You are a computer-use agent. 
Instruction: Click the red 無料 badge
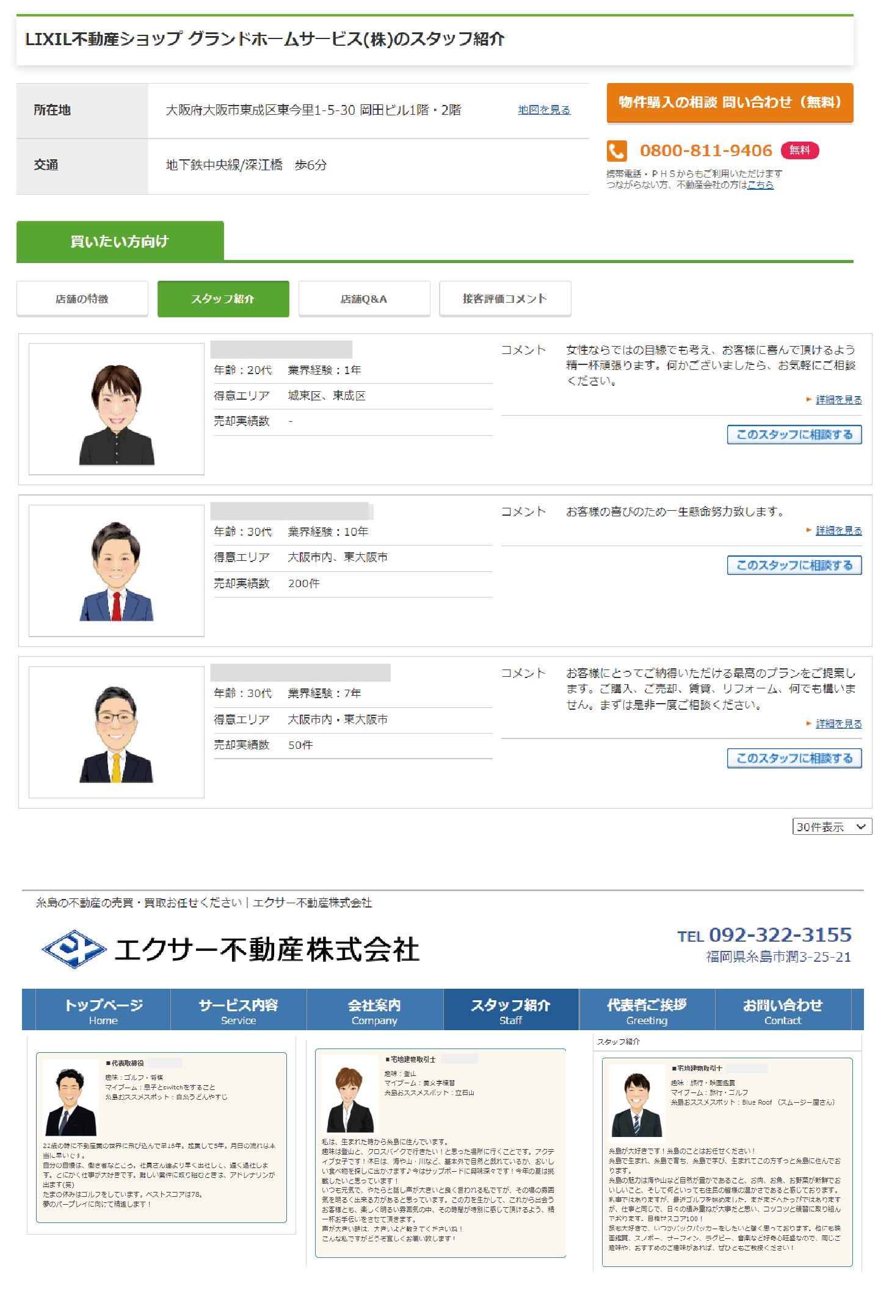coord(799,150)
